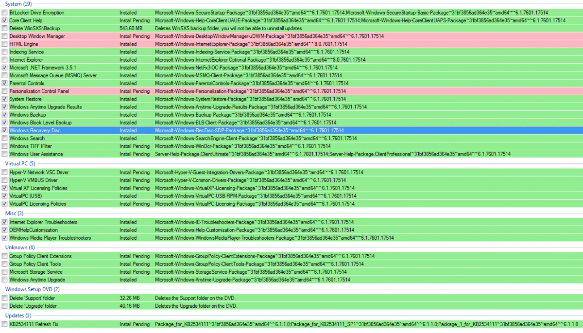Click the Microsoft-Windows-MSMQ-Client-Package package name

(248, 76)
